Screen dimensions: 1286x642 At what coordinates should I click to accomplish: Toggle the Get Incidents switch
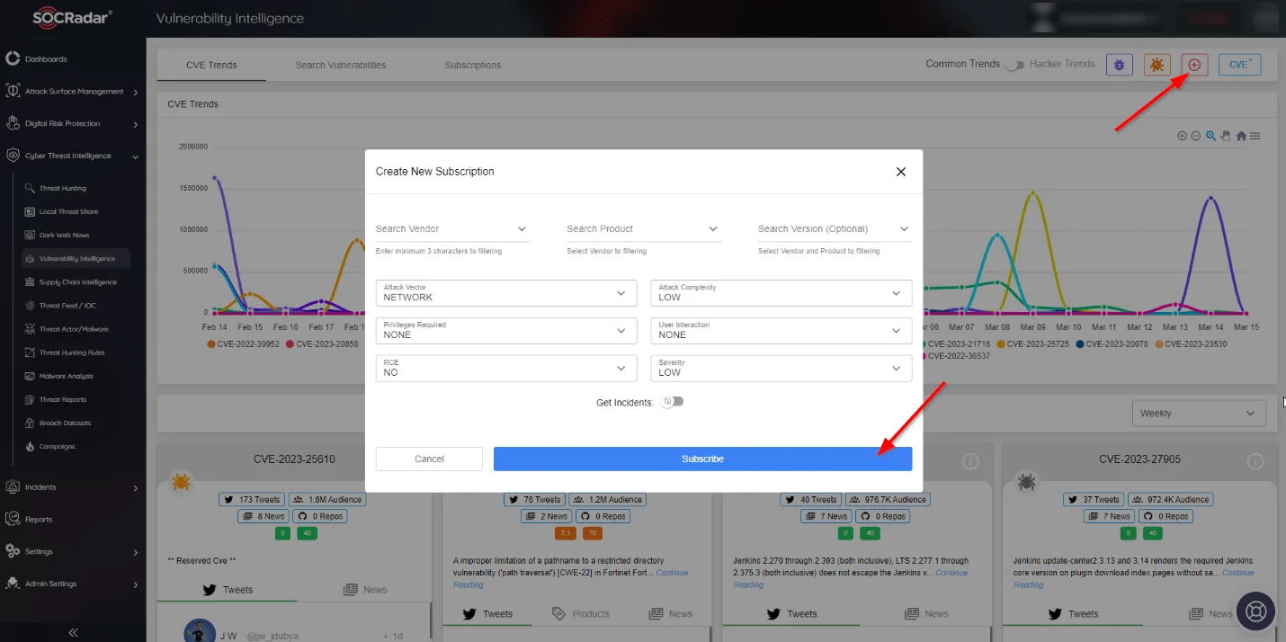coord(672,402)
